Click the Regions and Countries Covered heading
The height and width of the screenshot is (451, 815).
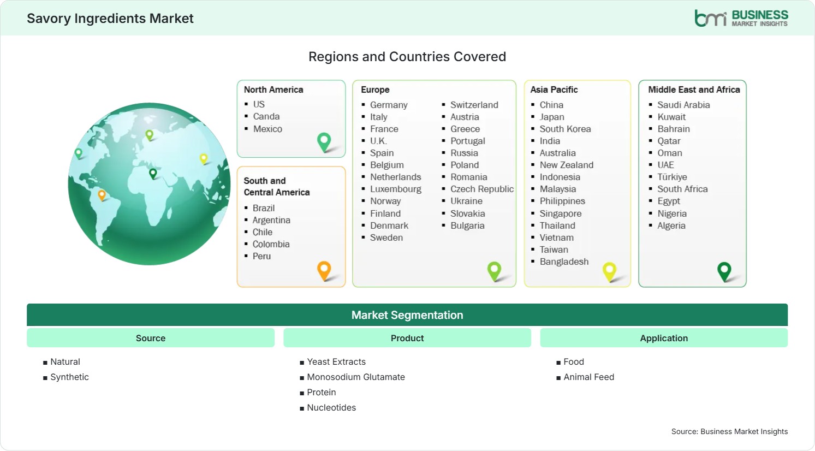pos(407,57)
